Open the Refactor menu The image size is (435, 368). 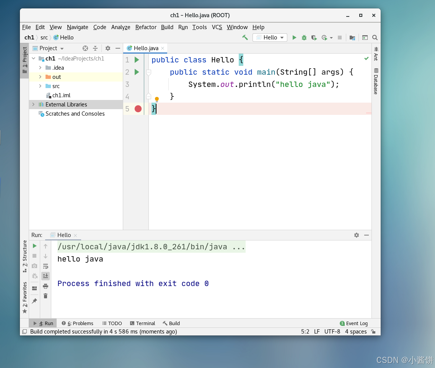click(x=146, y=27)
